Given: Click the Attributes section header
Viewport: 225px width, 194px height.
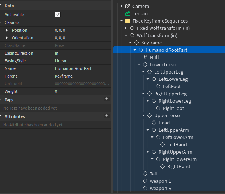Looking at the screenshot, I should [x=56, y=116].
